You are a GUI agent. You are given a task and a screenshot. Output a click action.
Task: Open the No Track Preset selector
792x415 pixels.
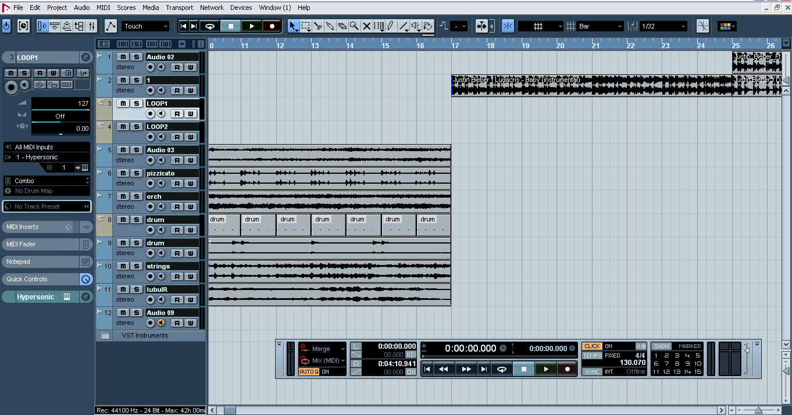click(x=45, y=206)
